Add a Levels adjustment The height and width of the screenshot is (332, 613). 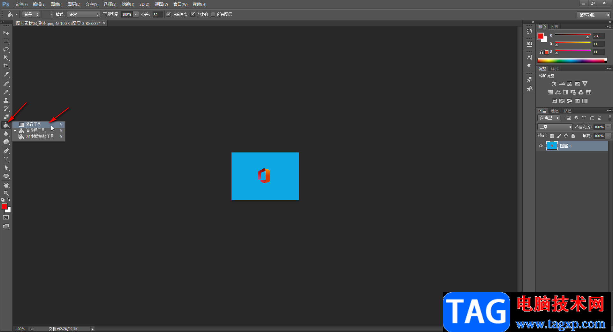pos(562,84)
